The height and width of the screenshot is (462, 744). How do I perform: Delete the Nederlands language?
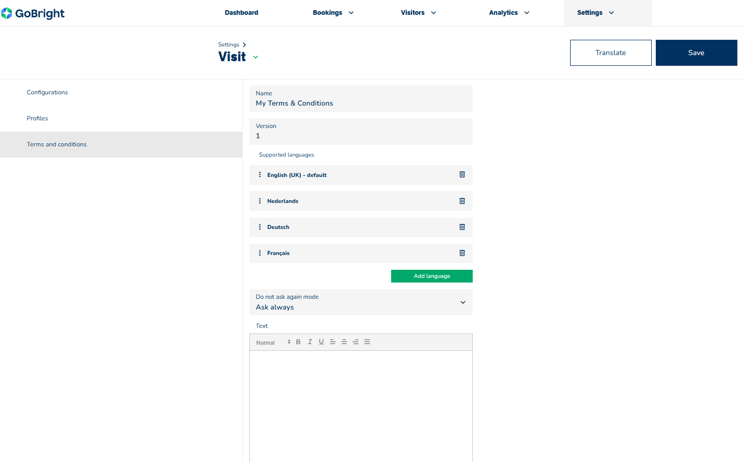click(x=462, y=201)
